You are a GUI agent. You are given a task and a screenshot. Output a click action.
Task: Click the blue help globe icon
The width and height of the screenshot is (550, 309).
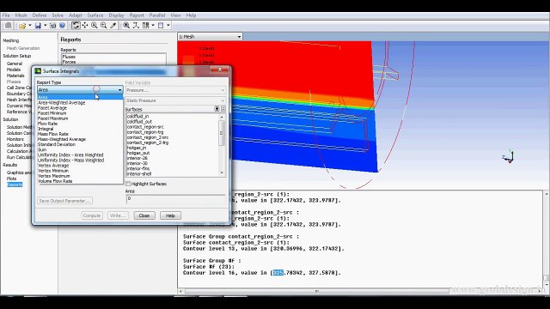[x=62, y=26]
